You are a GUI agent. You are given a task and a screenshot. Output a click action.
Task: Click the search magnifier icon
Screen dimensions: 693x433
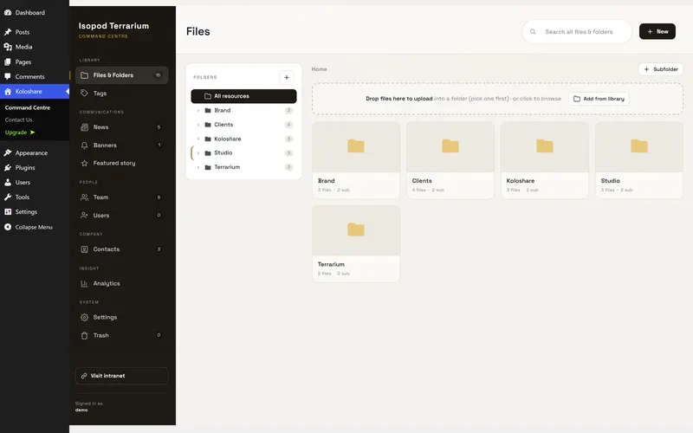pos(533,32)
